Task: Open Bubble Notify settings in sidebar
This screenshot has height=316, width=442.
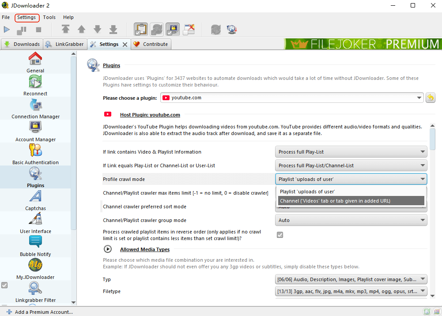Action: click(x=35, y=246)
